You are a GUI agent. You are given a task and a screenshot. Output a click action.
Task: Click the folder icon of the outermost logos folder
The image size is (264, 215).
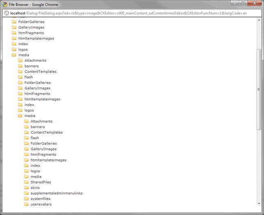coord(14,50)
